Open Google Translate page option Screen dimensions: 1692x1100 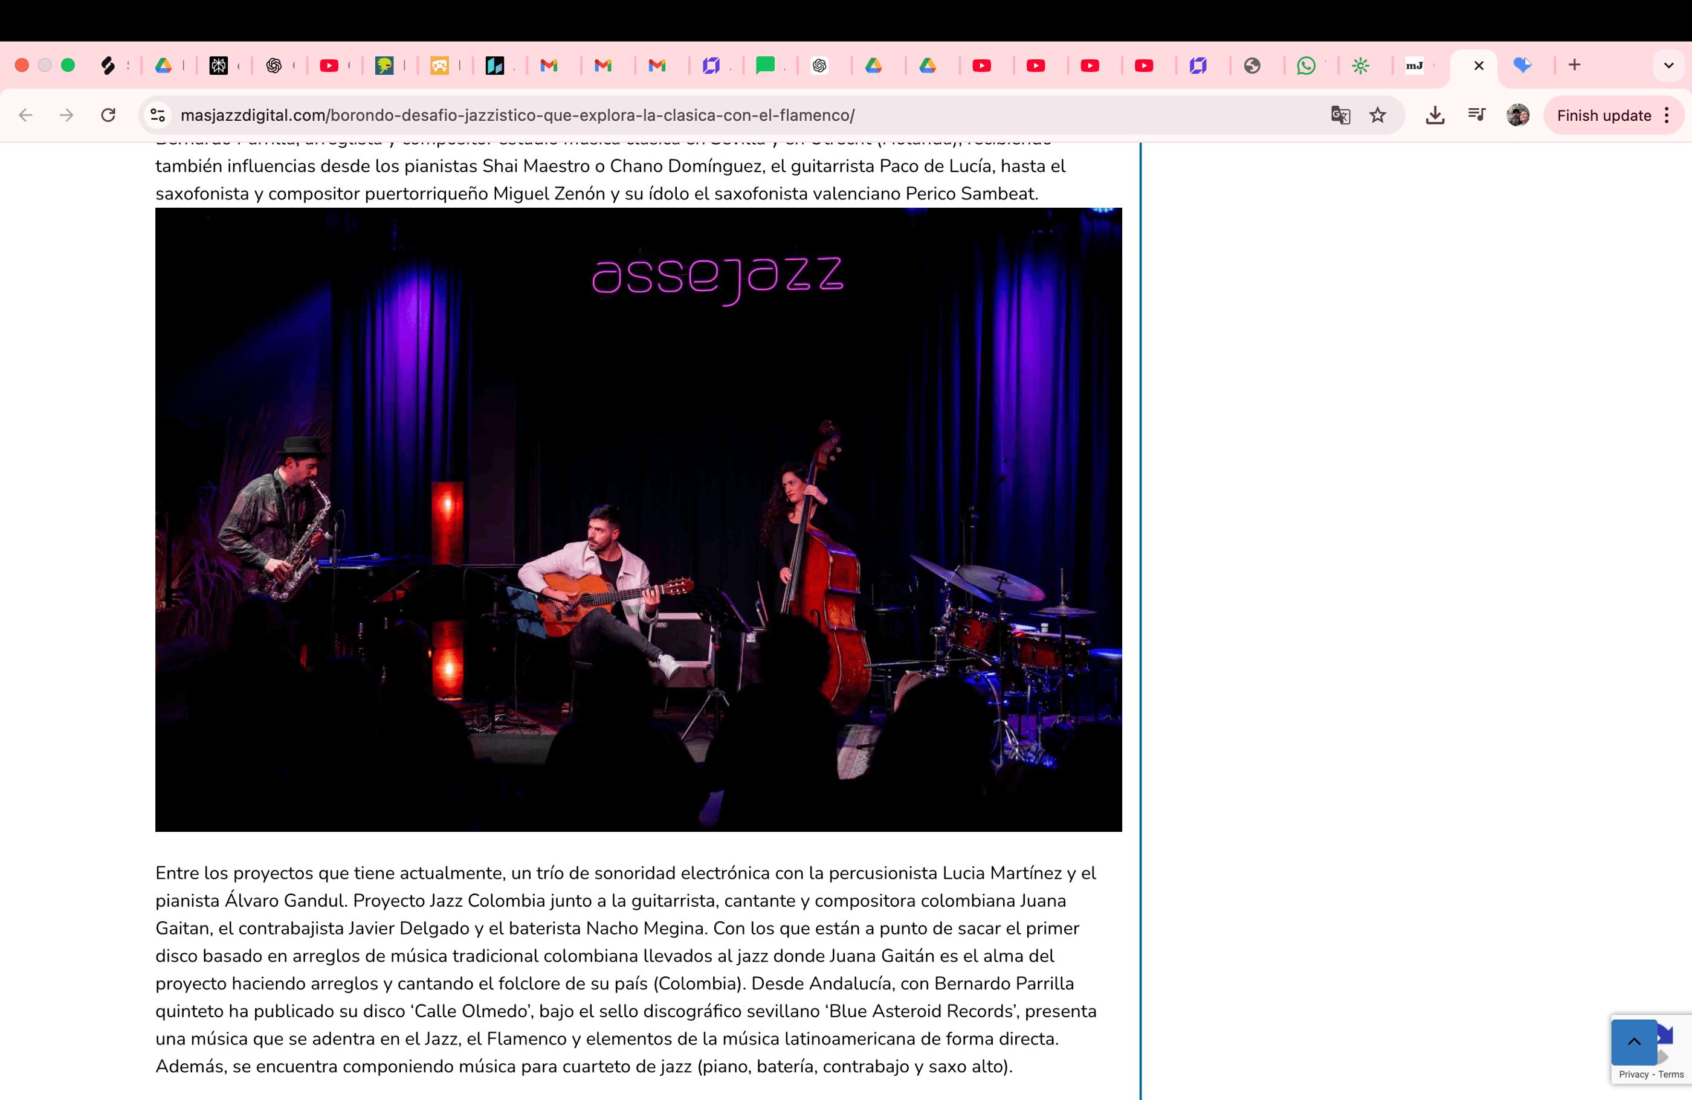coord(1340,115)
